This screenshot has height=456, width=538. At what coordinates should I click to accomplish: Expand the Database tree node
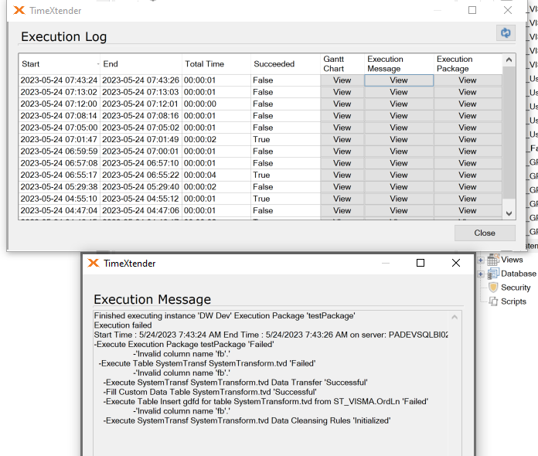tap(480, 274)
